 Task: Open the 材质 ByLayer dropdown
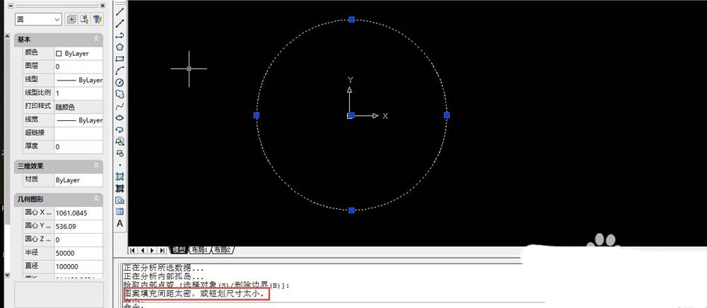(x=78, y=179)
